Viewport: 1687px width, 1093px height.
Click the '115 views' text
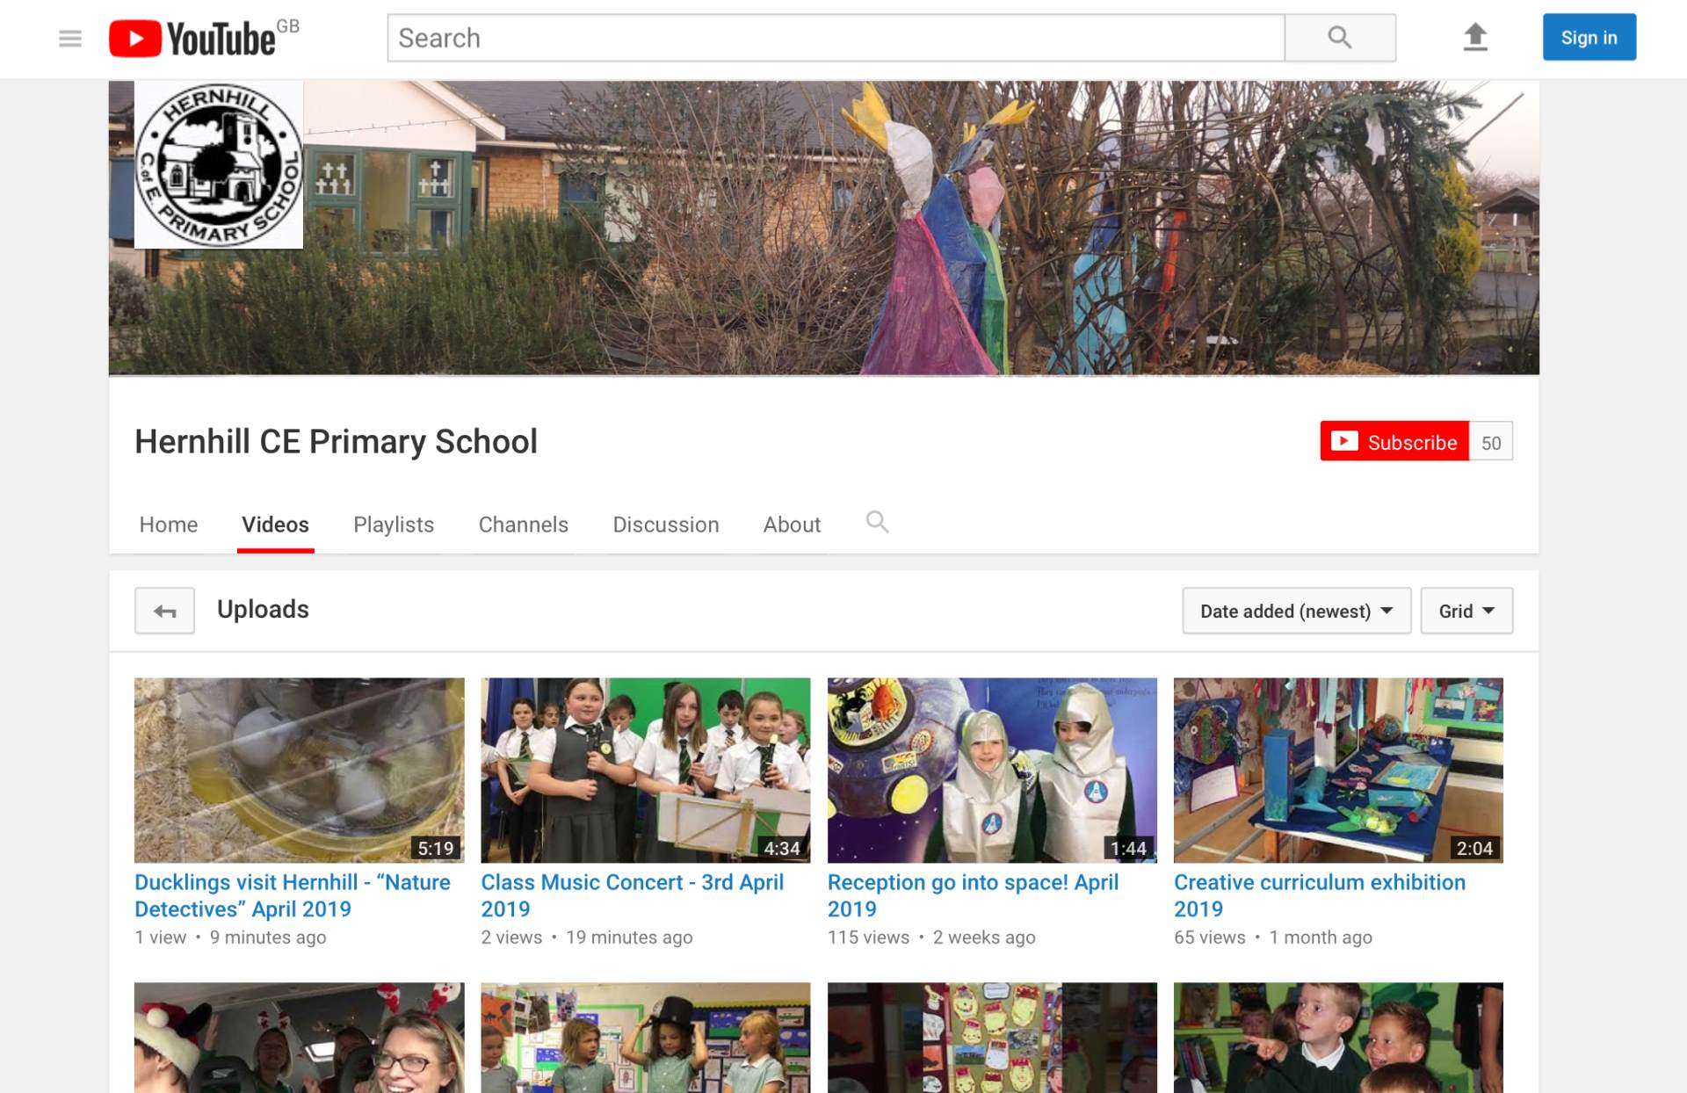click(x=868, y=937)
